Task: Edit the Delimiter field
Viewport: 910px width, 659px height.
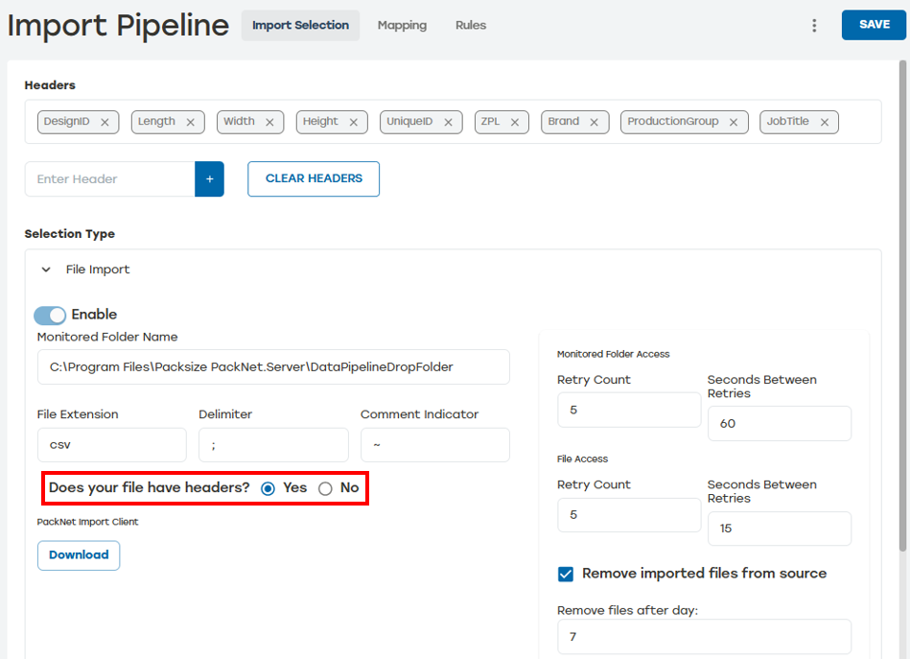Action: tap(273, 445)
